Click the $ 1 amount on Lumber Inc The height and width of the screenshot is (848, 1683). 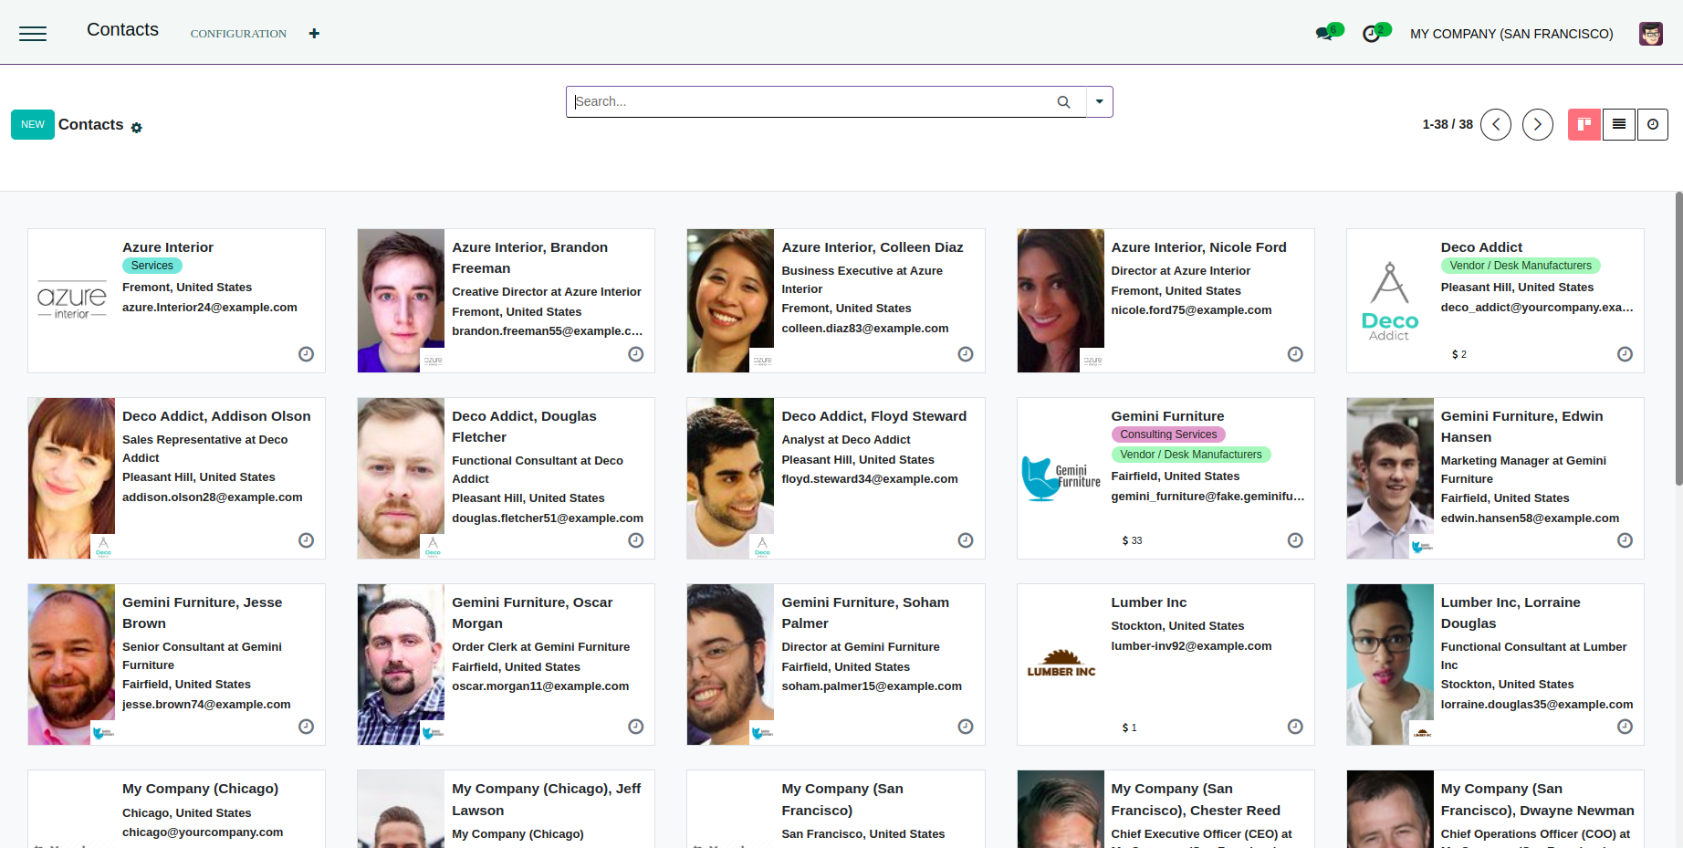pos(1130,728)
